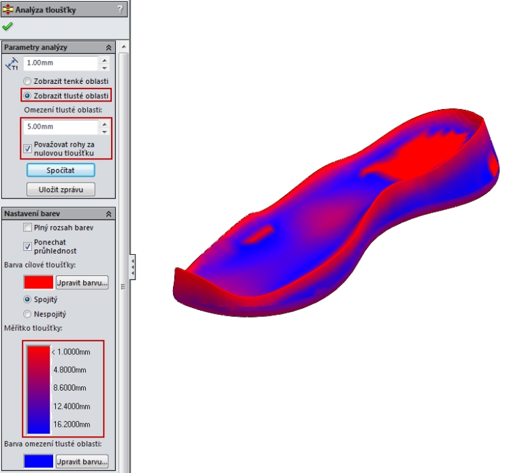The image size is (511, 473).
Task: Toggle Ponechat průhlednost checkbox
Action: tap(28, 247)
